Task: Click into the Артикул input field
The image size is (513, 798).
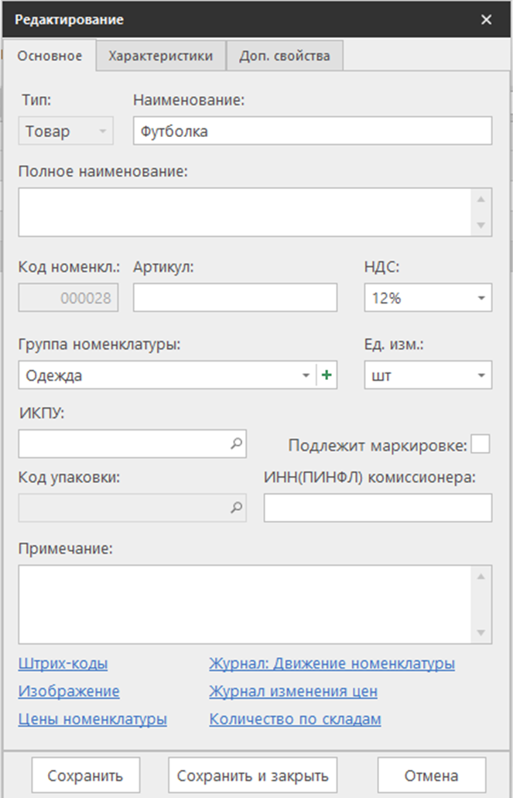Action: (235, 298)
